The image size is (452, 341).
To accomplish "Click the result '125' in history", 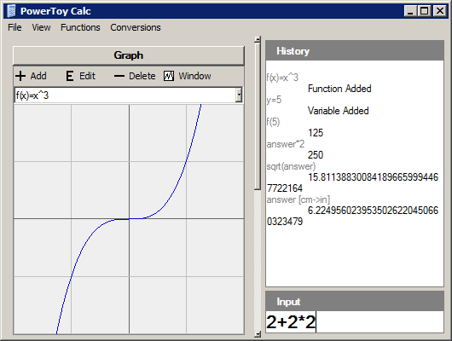I will [316, 133].
